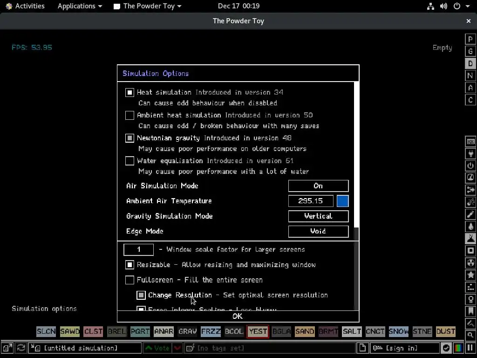
Task: Open the Edge Mode dropdown
Action: pyautogui.click(x=318, y=231)
